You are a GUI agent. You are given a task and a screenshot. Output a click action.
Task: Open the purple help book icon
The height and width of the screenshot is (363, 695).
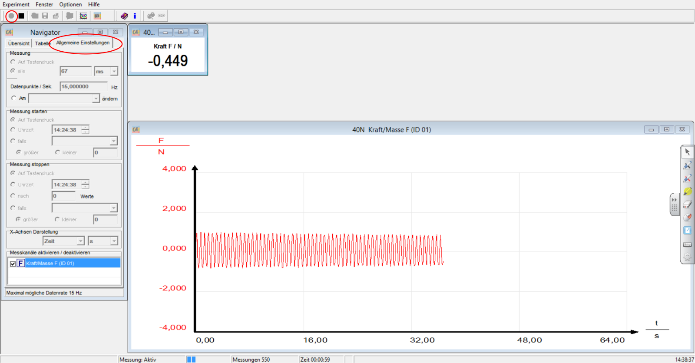(125, 16)
